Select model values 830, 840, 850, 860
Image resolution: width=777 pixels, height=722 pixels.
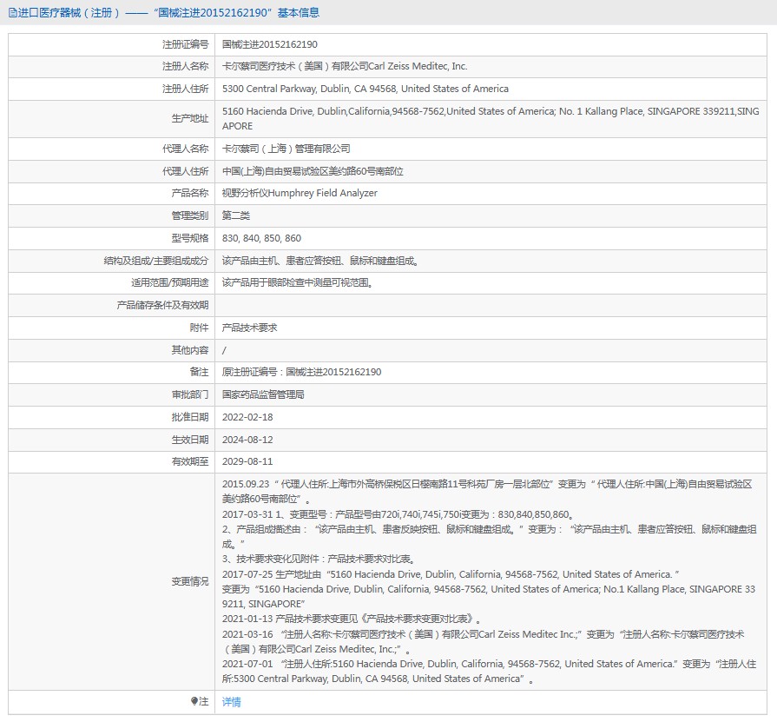pos(261,239)
